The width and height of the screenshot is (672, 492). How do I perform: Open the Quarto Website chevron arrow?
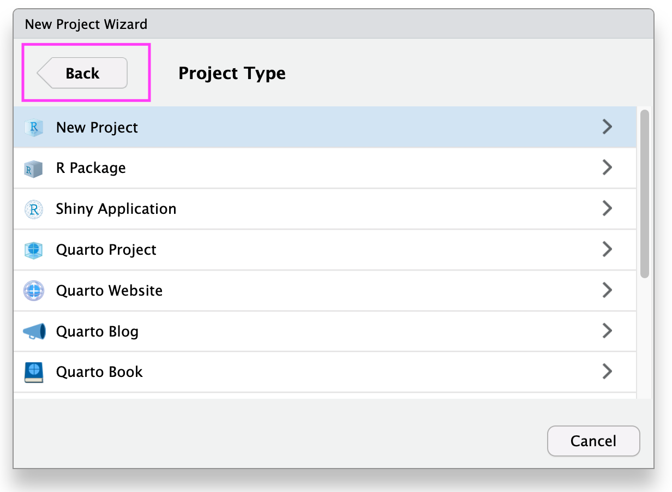point(607,290)
